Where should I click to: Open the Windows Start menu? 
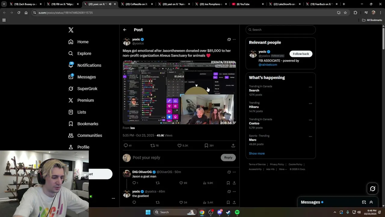tap(148, 212)
